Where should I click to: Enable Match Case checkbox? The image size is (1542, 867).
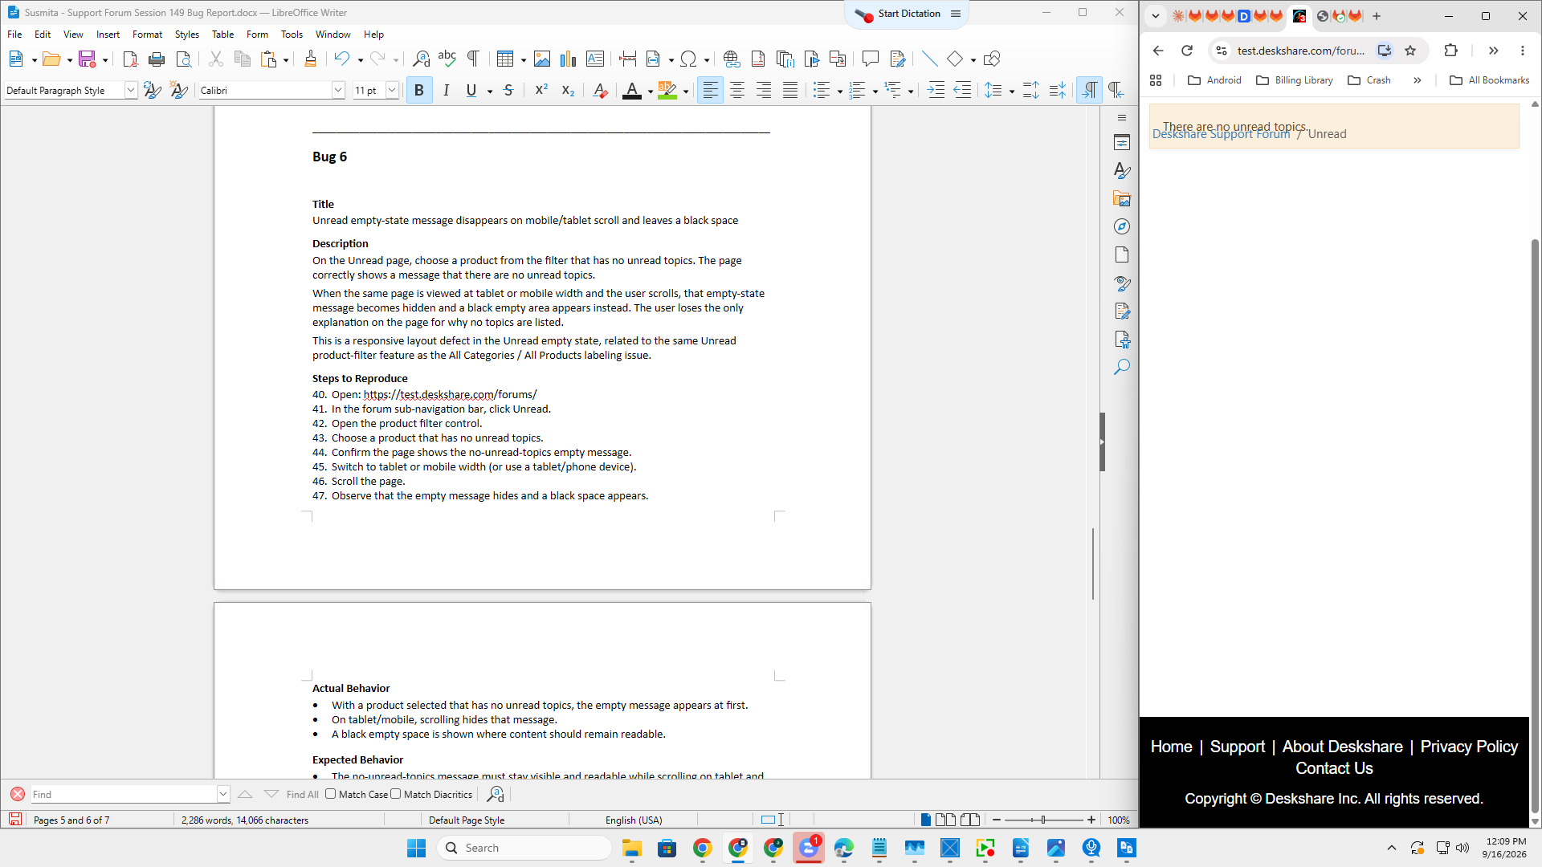click(x=330, y=794)
